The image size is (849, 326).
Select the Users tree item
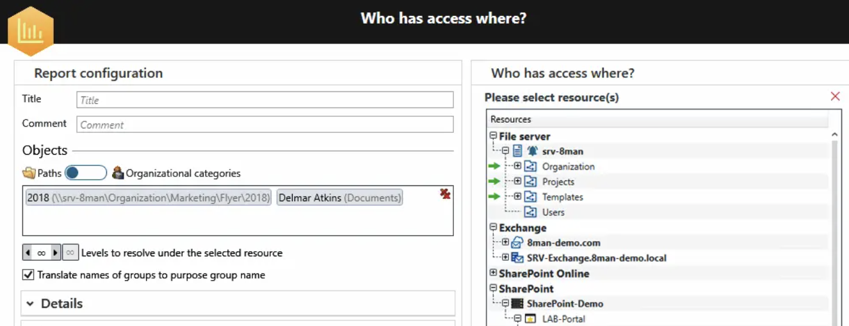coord(553,212)
